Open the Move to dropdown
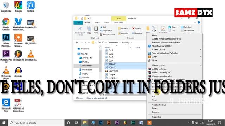225x126 pixels. pyautogui.click(x=124, y=28)
